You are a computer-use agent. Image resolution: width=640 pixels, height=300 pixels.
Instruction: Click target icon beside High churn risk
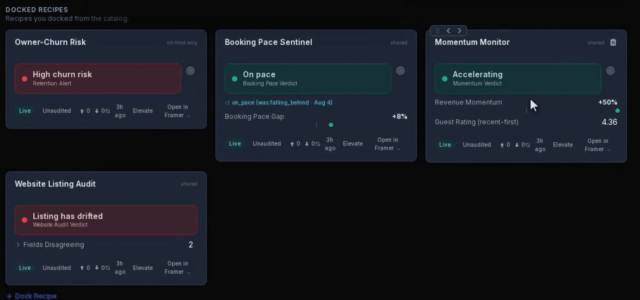[190, 70]
